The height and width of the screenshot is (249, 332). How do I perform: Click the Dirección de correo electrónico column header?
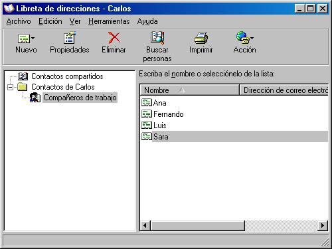[284, 90]
